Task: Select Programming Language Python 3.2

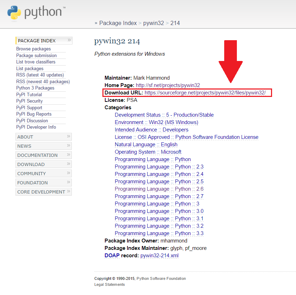Action: tap(159, 226)
